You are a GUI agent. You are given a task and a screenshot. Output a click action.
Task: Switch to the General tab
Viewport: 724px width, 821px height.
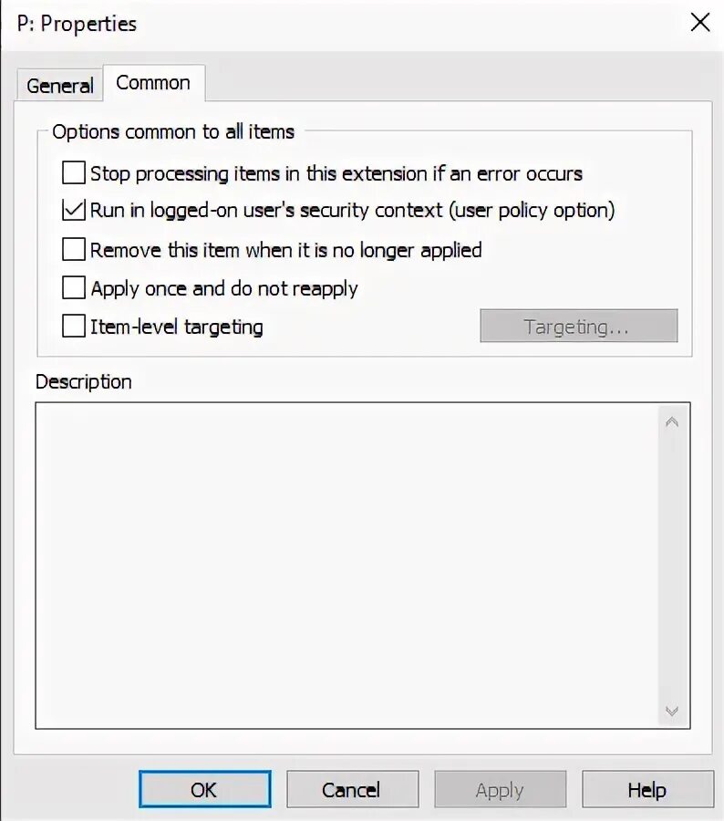(x=60, y=86)
